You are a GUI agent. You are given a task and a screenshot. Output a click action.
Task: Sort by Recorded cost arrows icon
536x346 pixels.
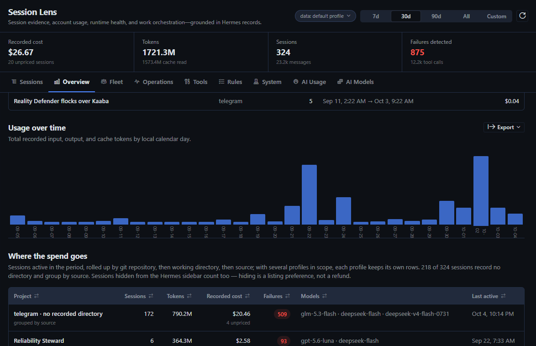click(x=247, y=296)
